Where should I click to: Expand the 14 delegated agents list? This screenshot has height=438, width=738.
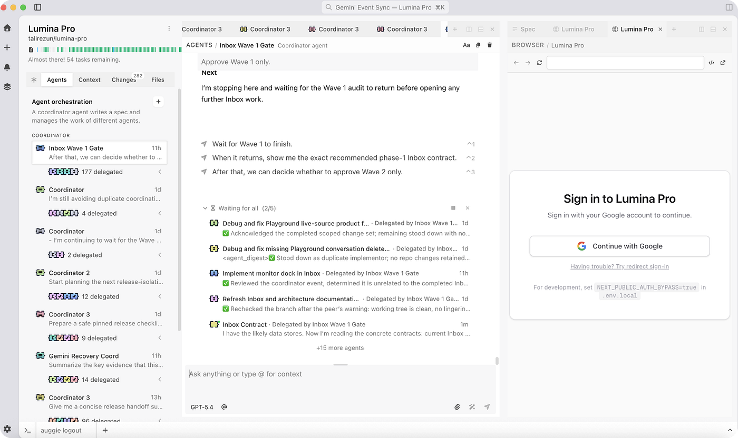coord(160,380)
